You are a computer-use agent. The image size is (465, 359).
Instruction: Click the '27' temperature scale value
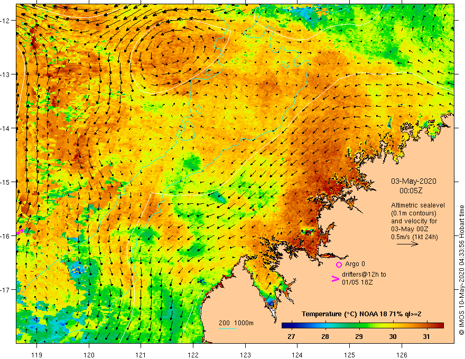click(291, 336)
